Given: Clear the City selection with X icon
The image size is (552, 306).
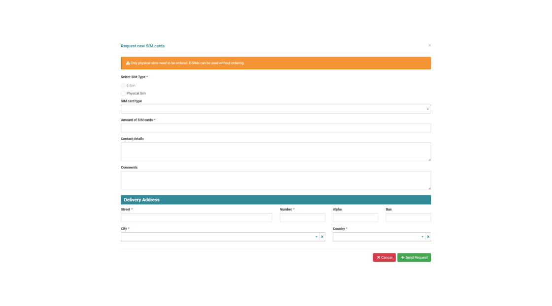Looking at the screenshot, I should pos(322,237).
